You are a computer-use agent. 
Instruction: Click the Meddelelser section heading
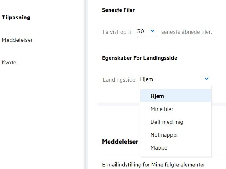(x=120, y=142)
